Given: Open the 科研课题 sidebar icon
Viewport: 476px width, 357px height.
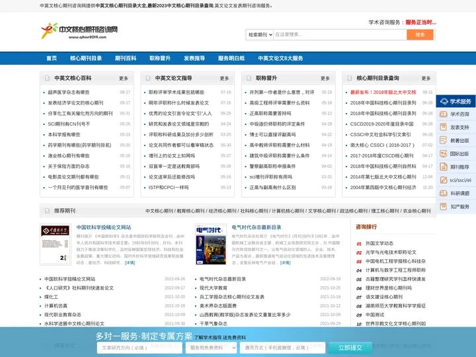Looking at the screenshot, I should [x=444, y=193].
